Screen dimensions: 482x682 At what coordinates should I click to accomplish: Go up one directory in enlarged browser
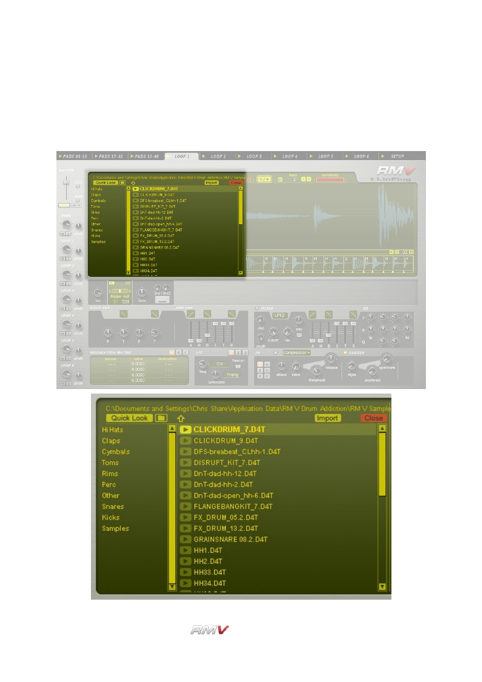181,418
